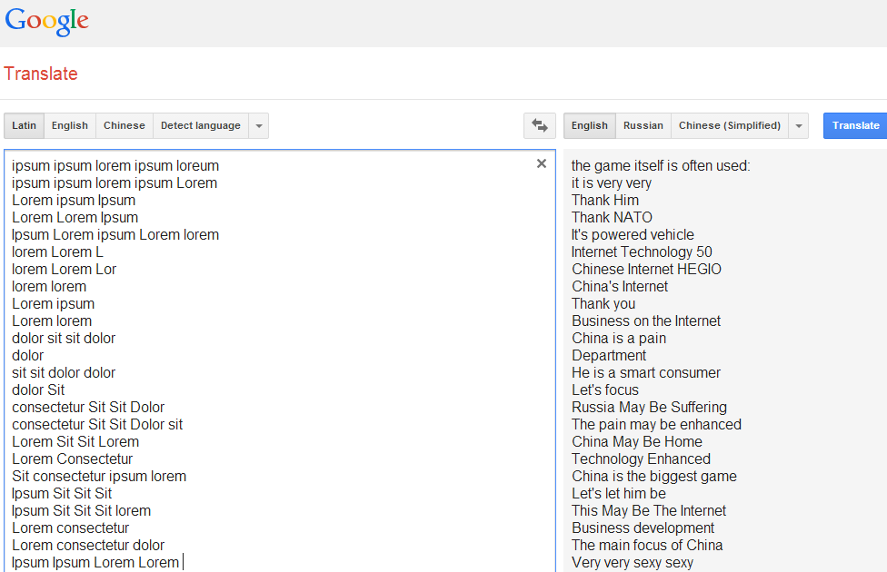Viewport: 887px width, 572px height.
Task: Click translation 'This May Be The Internet'
Action: pyautogui.click(x=649, y=510)
